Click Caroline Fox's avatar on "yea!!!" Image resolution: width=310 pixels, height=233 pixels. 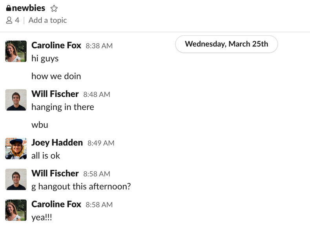16,210
